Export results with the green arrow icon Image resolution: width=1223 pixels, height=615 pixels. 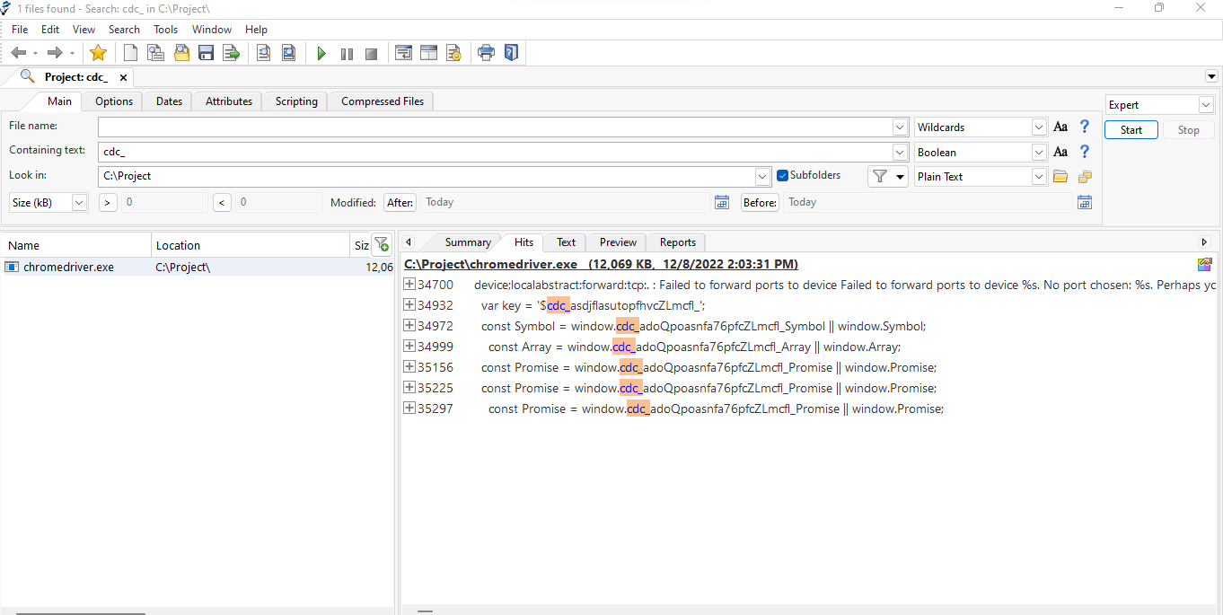232,53
